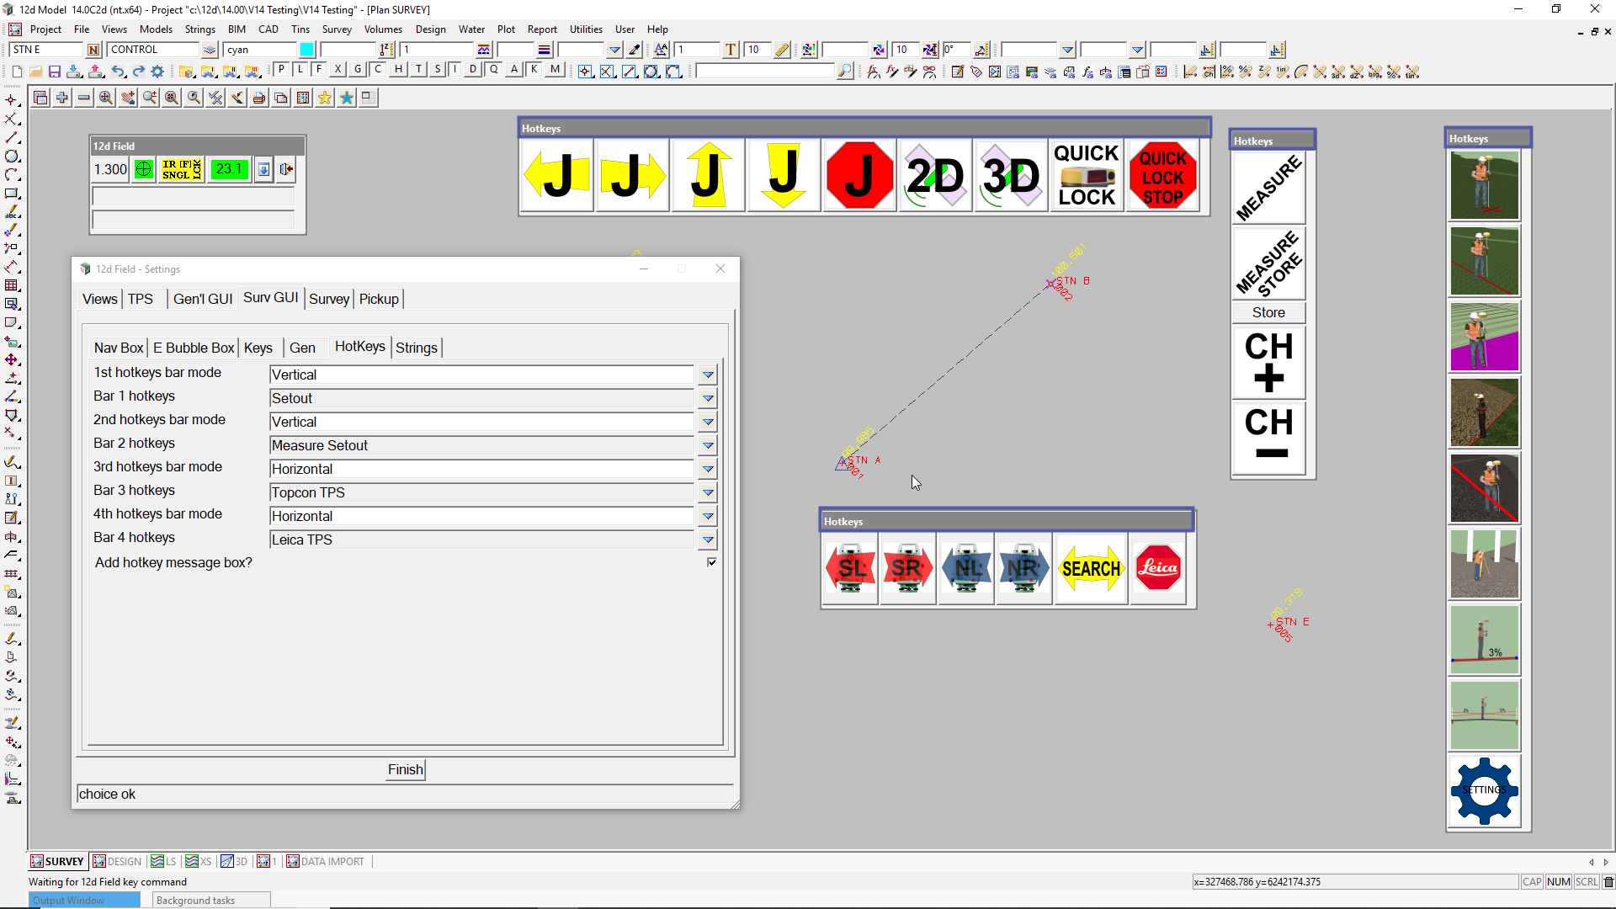Toggle the green target lock icon
This screenshot has width=1616, height=909.
tap(144, 169)
